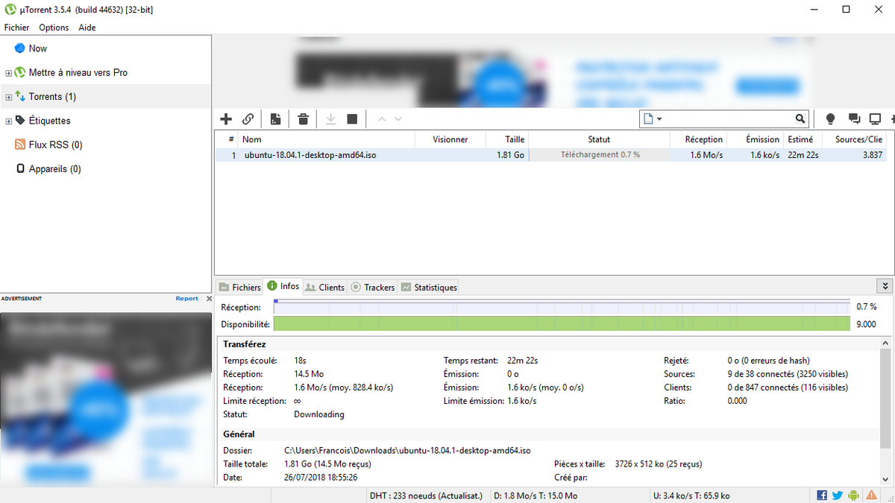The image size is (895, 503).
Task: Click Actualiser next to DHT node count
Action: click(460, 495)
